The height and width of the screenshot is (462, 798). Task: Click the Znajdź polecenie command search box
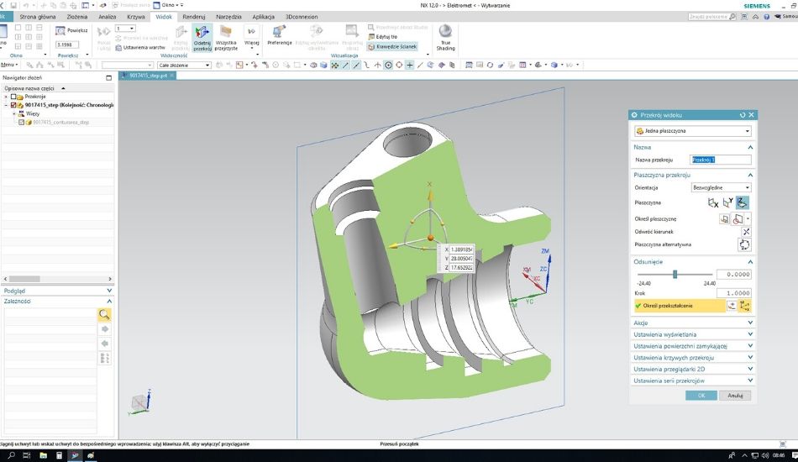712,17
